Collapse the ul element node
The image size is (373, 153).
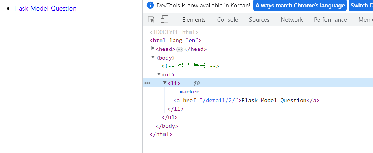(159, 74)
